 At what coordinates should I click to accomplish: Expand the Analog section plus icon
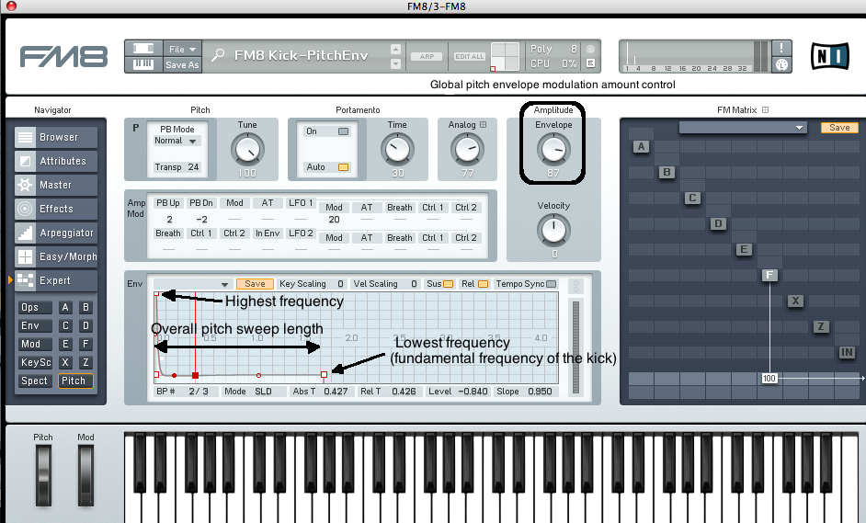pyautogui.click(x=484, y=125)
